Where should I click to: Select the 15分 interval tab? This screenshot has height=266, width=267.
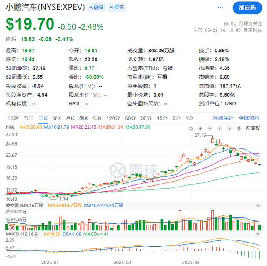click(x=162, y=118)
